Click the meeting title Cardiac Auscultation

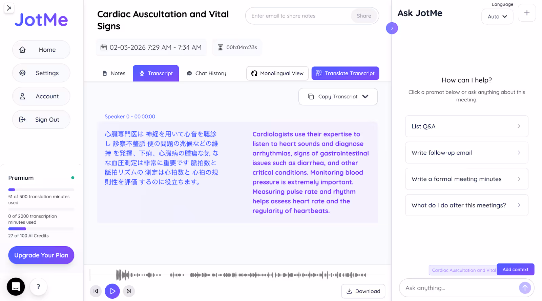tap(163, 20)
